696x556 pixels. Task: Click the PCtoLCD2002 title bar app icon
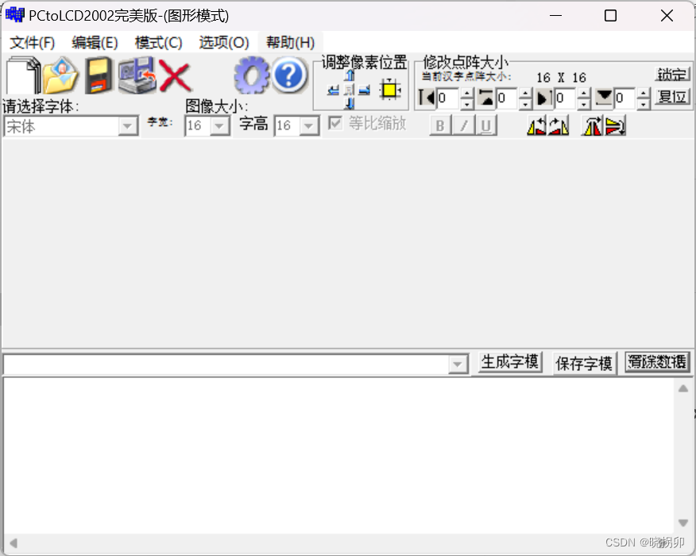[14, 15]
